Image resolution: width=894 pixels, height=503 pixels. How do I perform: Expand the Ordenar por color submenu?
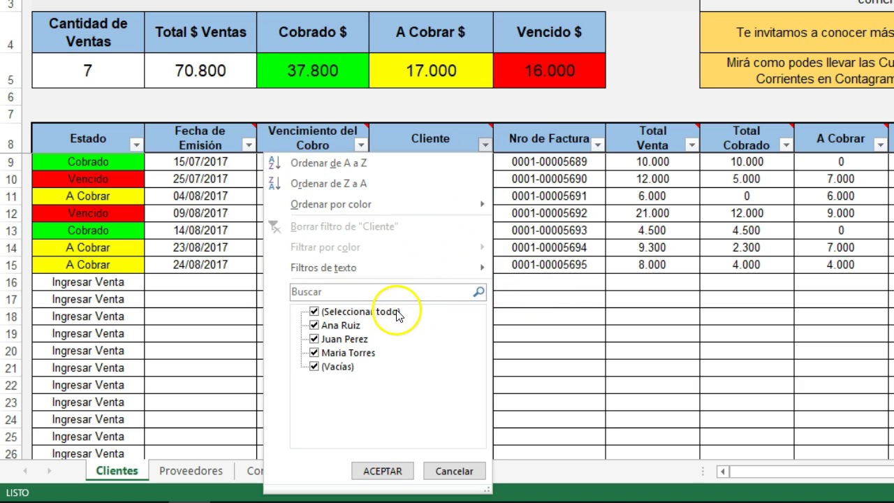point(378,205)
